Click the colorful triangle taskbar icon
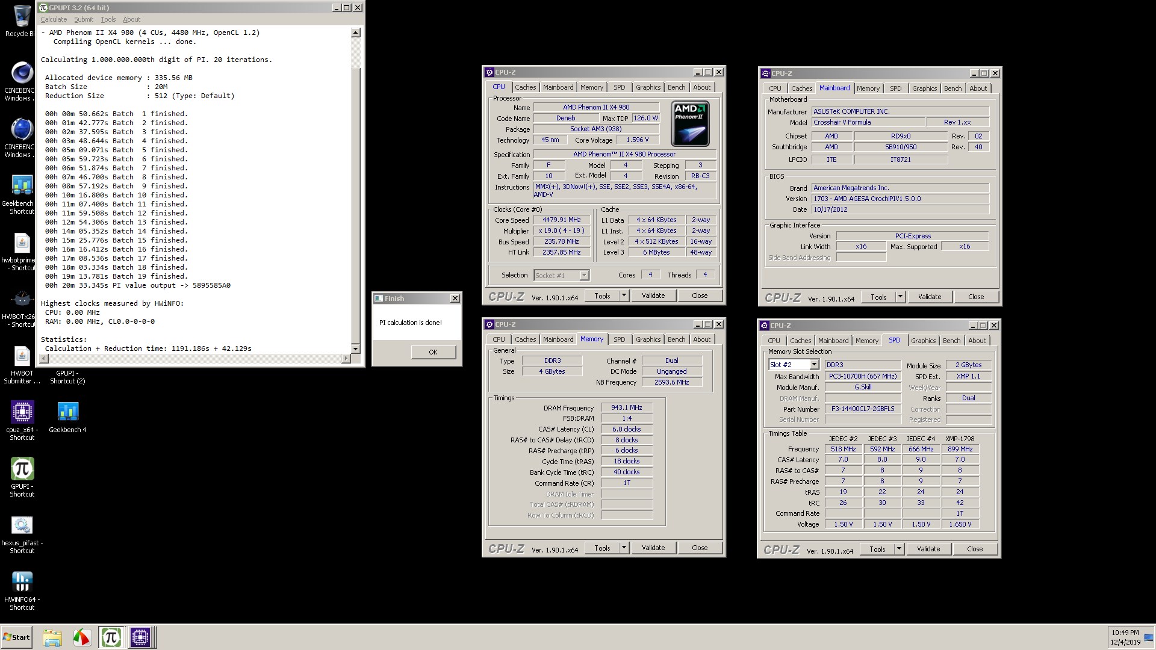The height and width of the screenshot is (650, 1156). [81, 637]
